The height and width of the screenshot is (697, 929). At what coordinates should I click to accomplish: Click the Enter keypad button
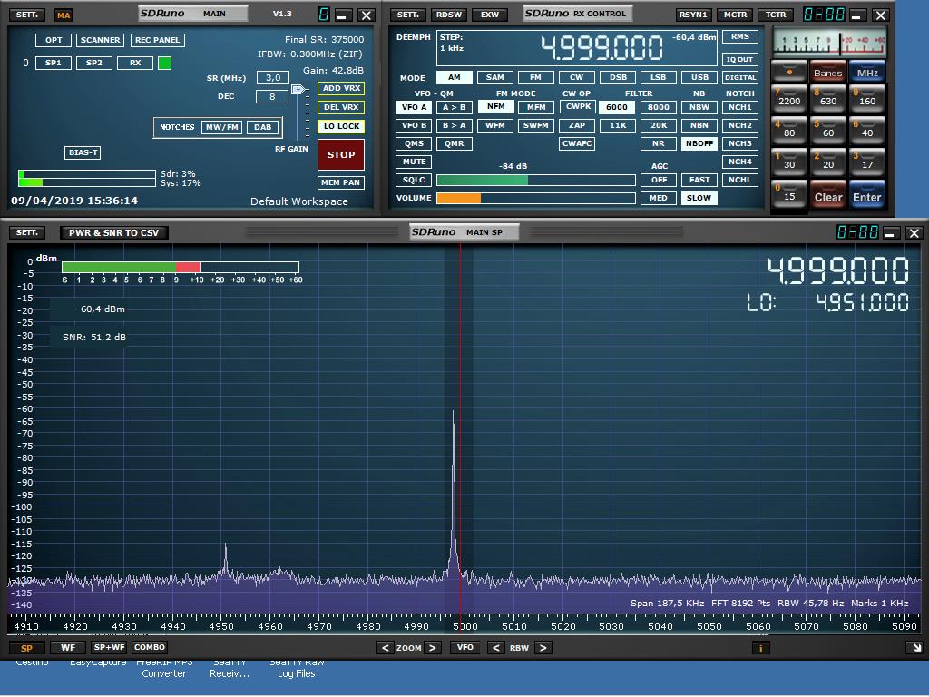[867, 196]
